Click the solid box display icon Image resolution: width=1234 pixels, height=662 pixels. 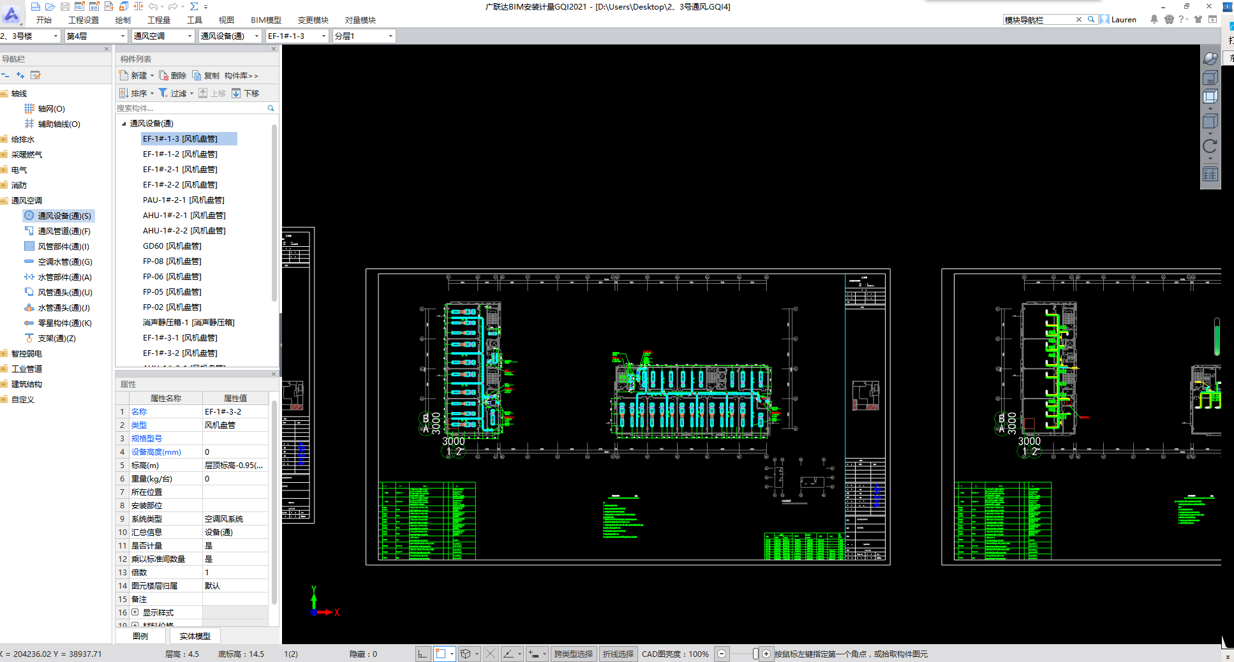click(1210, 121)
